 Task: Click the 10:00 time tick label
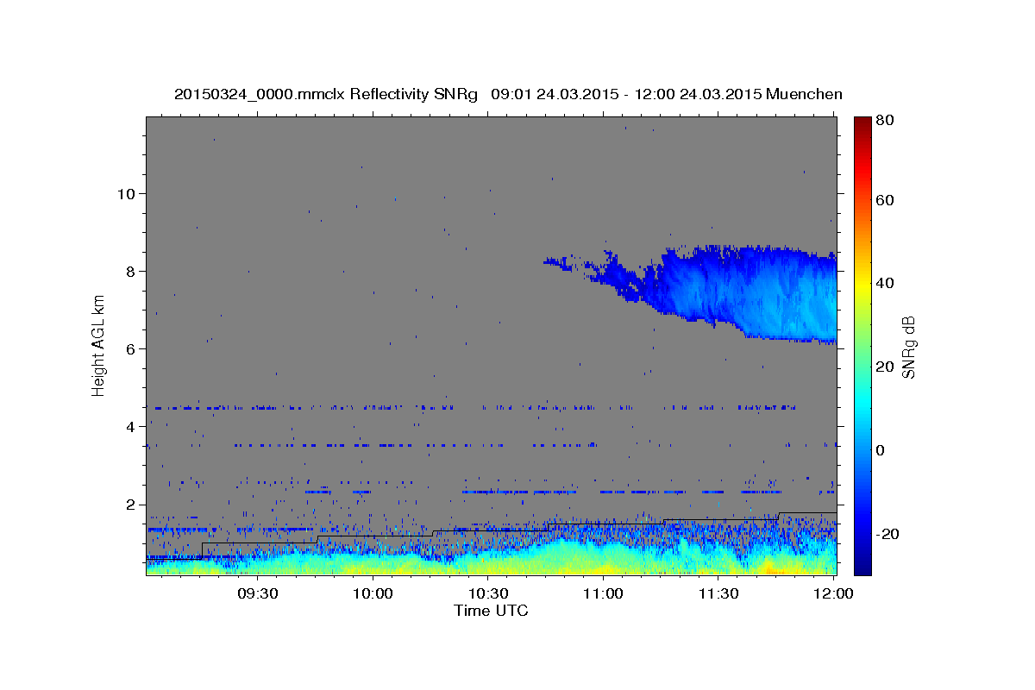373,593
